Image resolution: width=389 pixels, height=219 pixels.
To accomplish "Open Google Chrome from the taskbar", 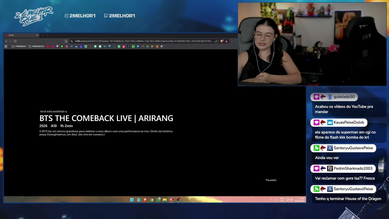I will pyautogui.click(x=152, y=200).
